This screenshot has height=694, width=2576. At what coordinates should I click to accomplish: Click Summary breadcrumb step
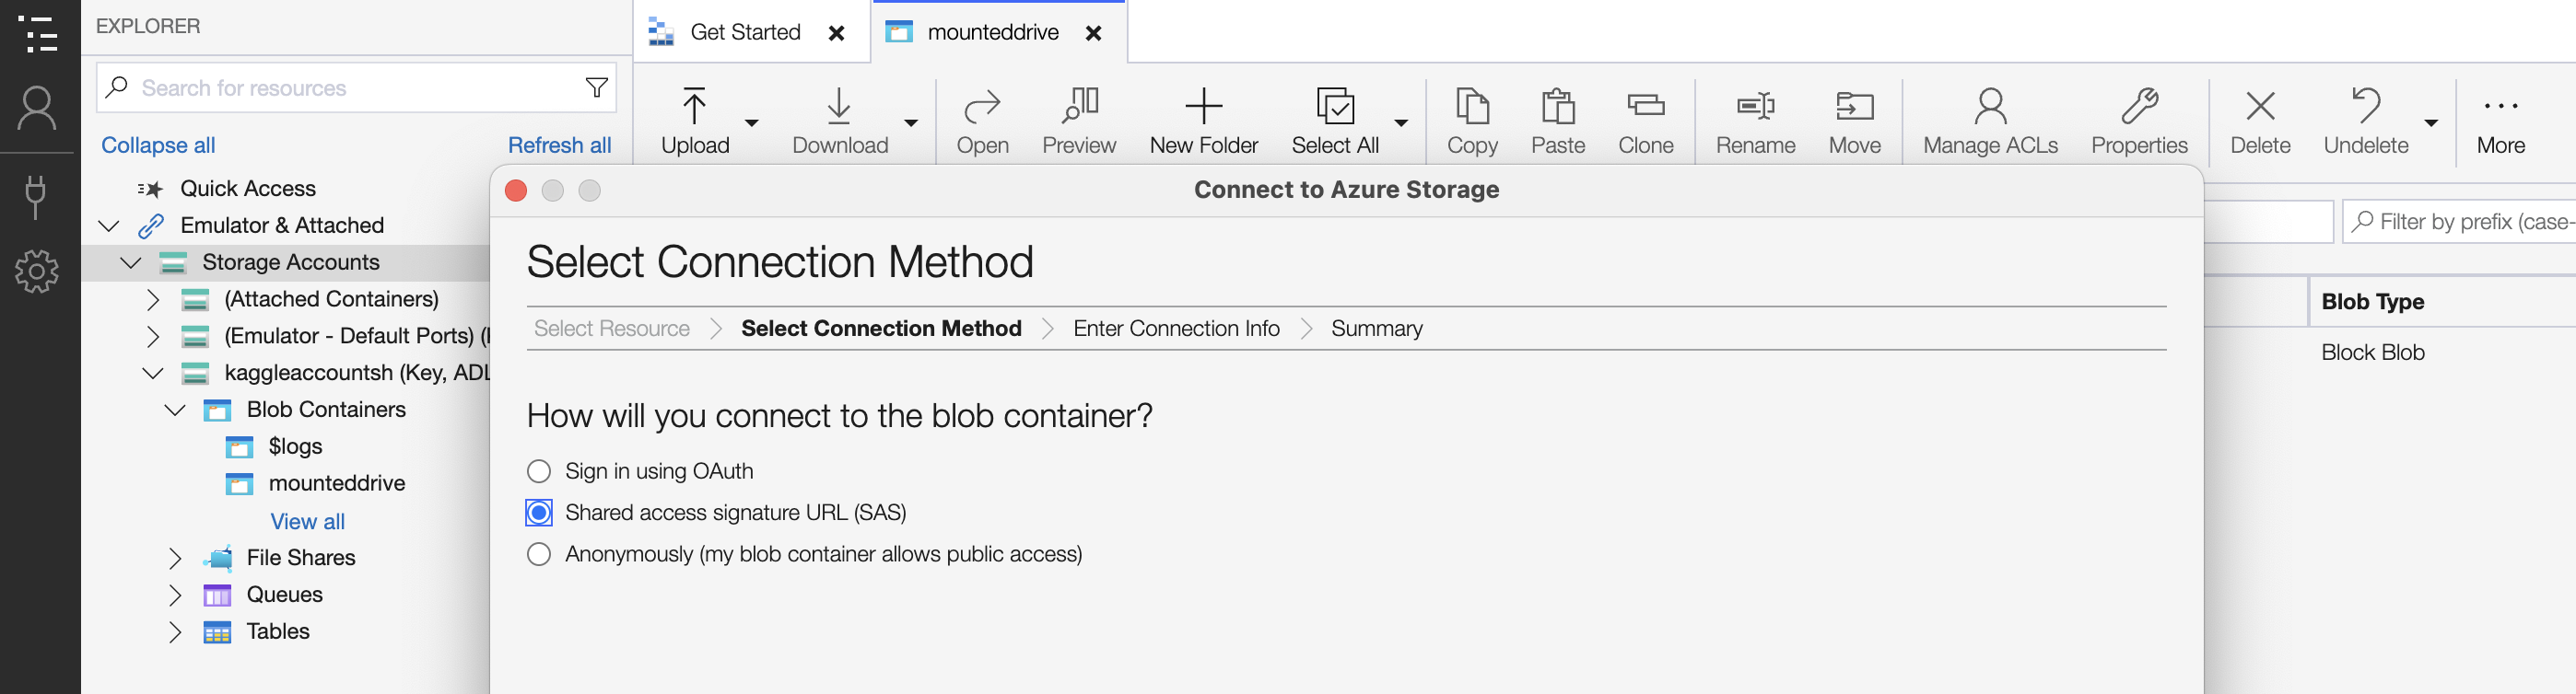(x=1376, y=329)
